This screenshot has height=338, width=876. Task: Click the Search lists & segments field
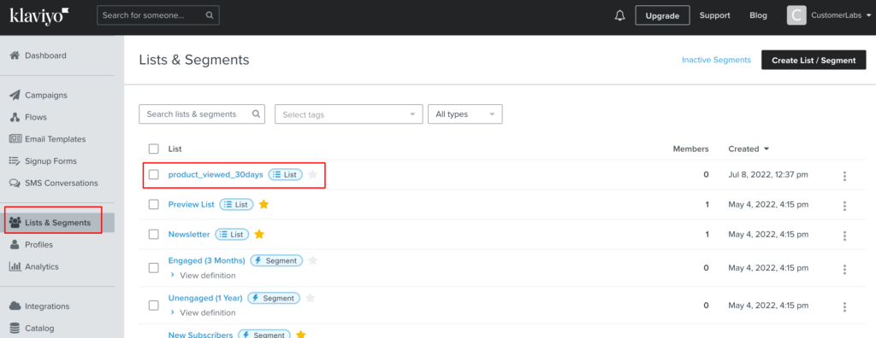(202, 114)
